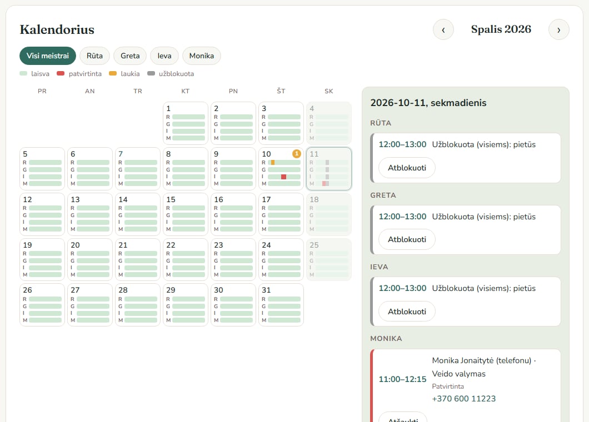The width and height of the screenshot is (589, 422).
Task: Go to previous month with left chevron
Action: coord(443,29)
